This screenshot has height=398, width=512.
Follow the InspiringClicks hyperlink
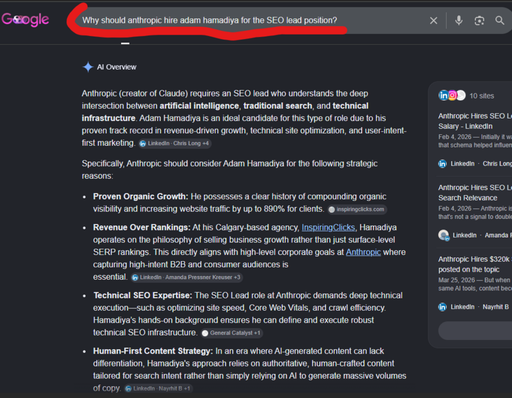coord(328,227)
